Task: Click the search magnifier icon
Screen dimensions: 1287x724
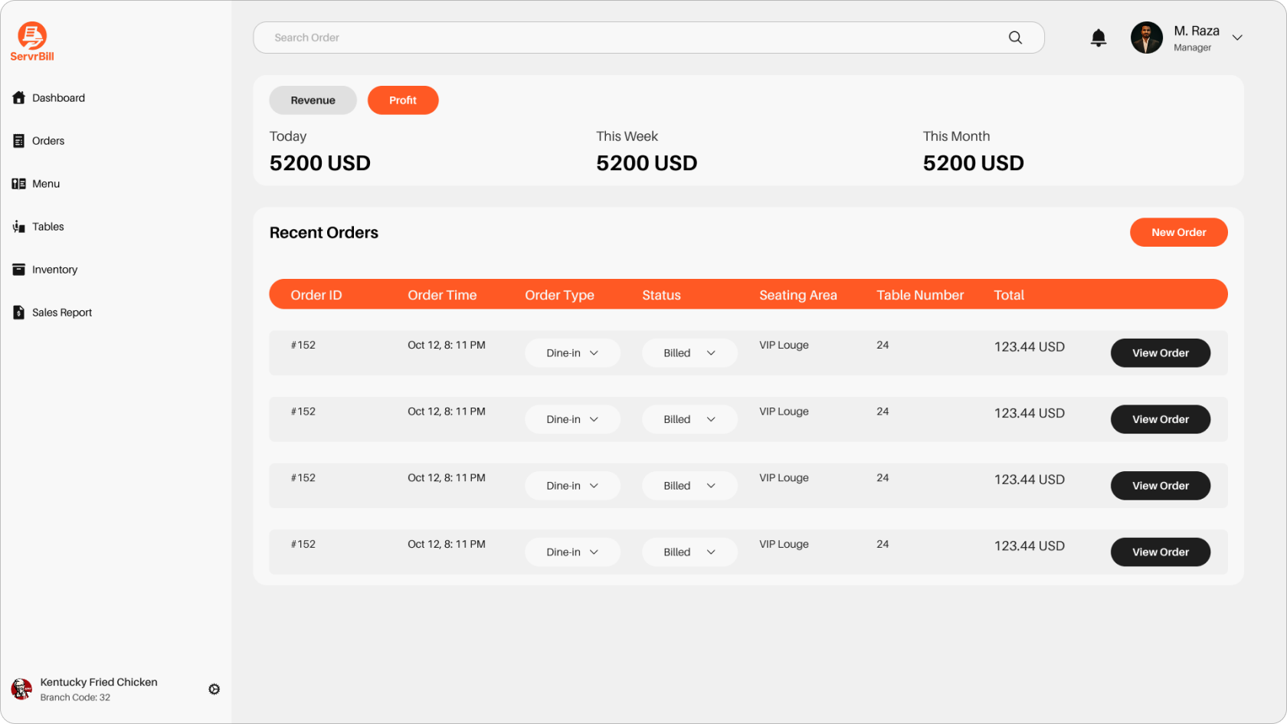Action: click(x=1015, y=38)
